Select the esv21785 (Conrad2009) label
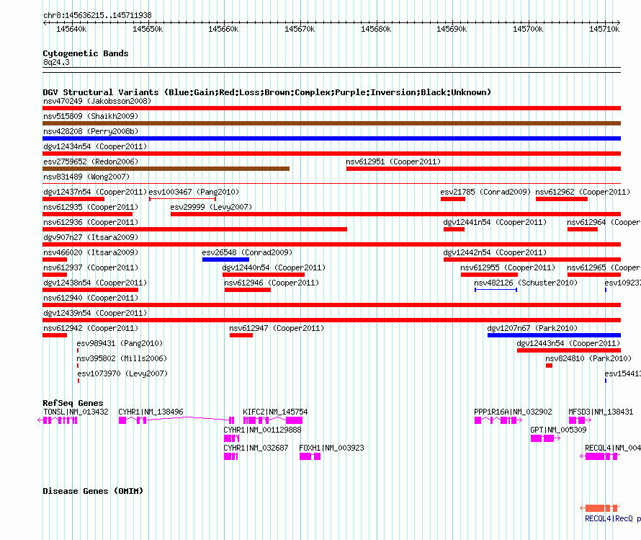 [485, 192]
